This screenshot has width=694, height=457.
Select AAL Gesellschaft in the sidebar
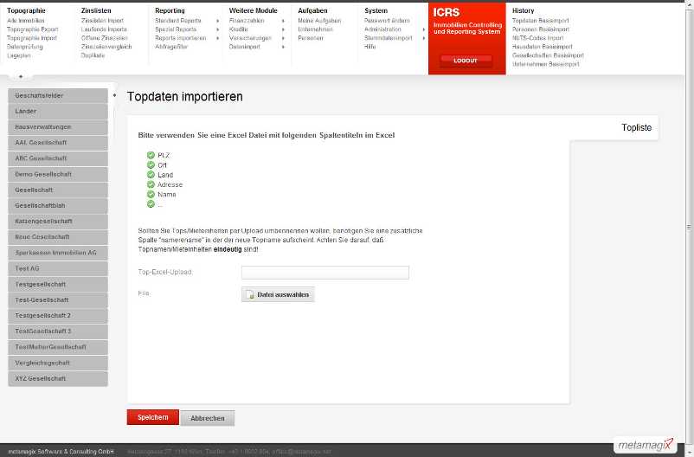[x=58, y=143]
